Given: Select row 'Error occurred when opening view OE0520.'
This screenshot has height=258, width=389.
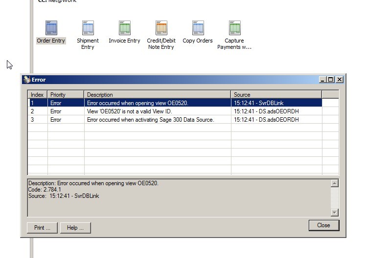Looking at the screenshot, I should [x=175, y=103].
